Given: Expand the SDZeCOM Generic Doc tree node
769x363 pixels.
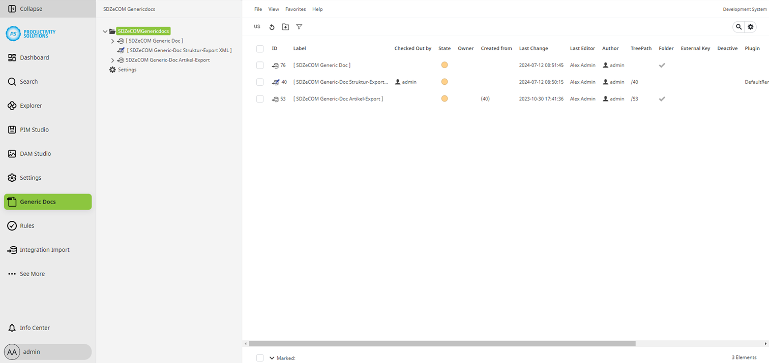Looking at the screenshot, I should 112,41.
